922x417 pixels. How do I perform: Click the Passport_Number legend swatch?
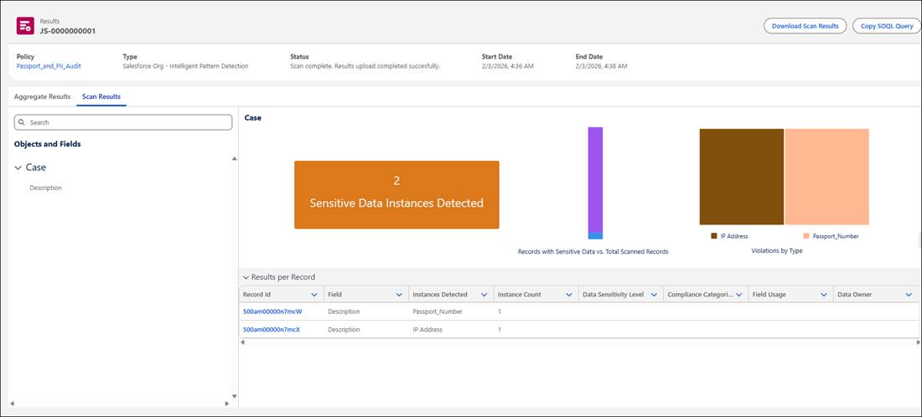(x=806, y=236)
